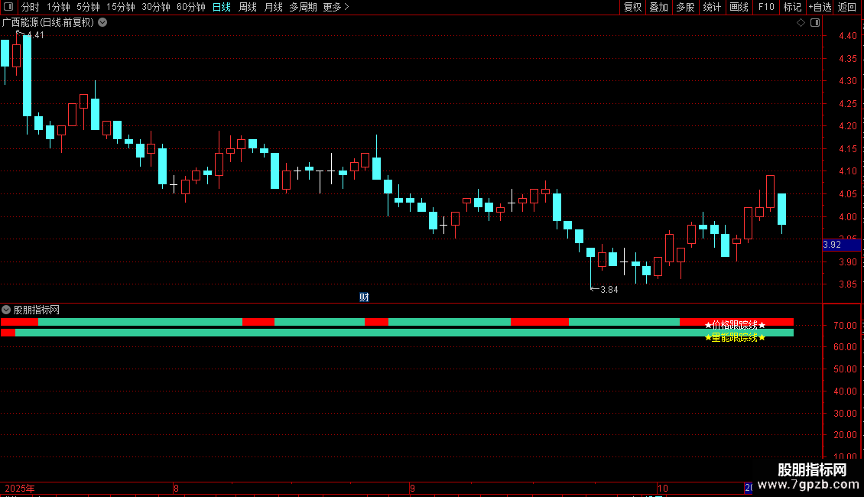The width and height of the screenshot is (864, 497).
Task: Click the panel layout icon at top-left
Action: click(8, 7)
